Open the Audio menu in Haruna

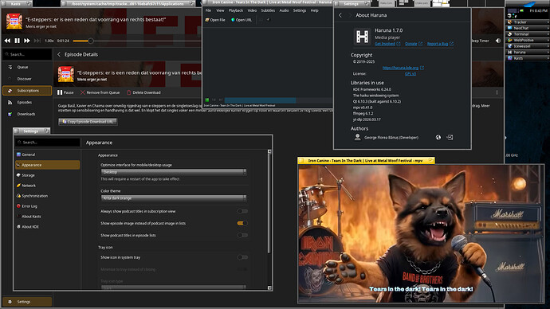pyautogui.click(x=284, y=10)
